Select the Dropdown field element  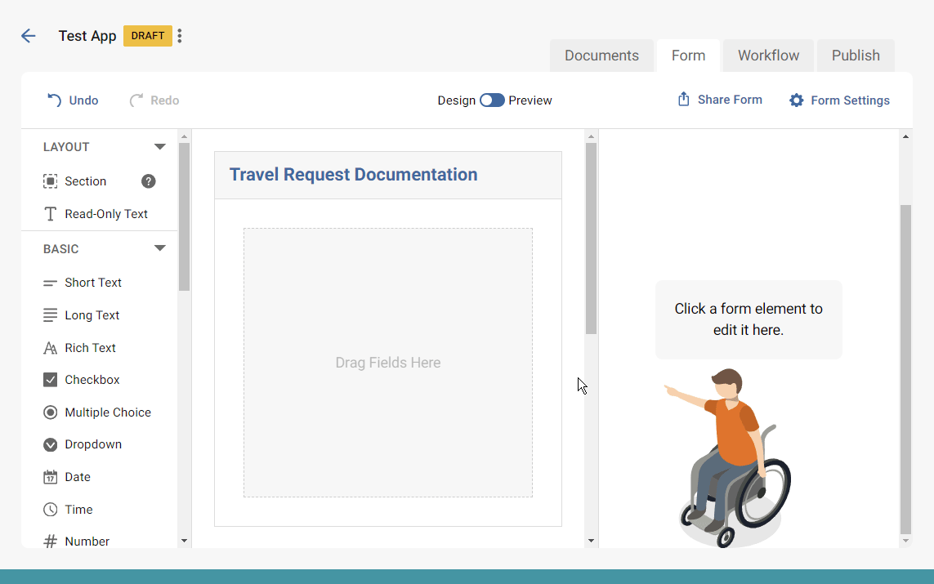click(x=92, y=444)
